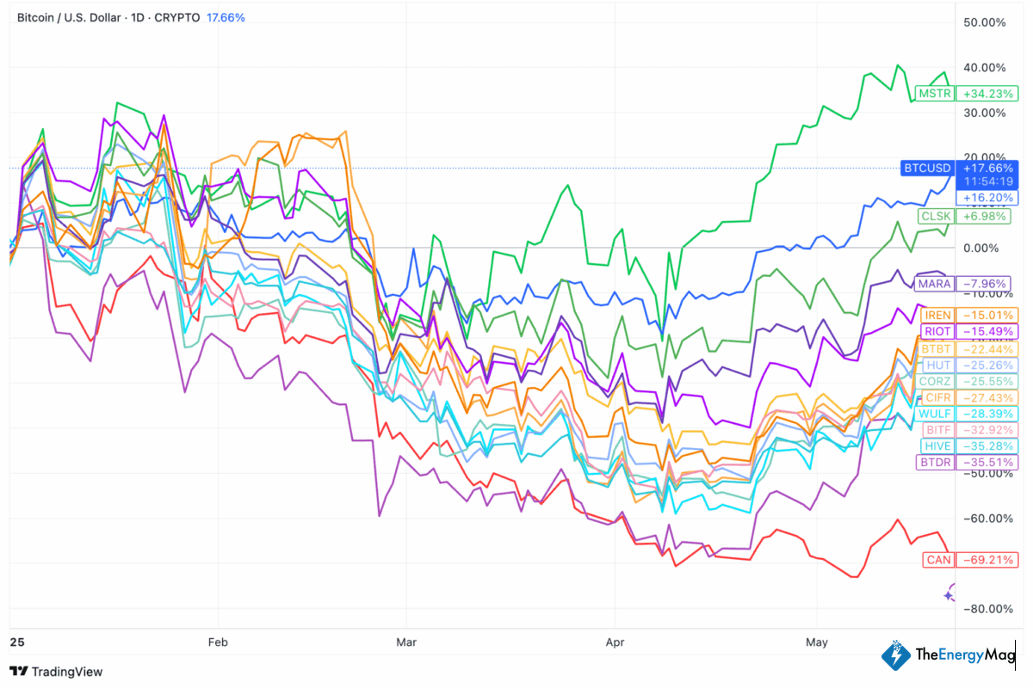Select the MSTR series label showing +34.23%
Image resolution: width=1033 pixels, height=688 pixels.
pyautogui.click(x=934, y=94)
